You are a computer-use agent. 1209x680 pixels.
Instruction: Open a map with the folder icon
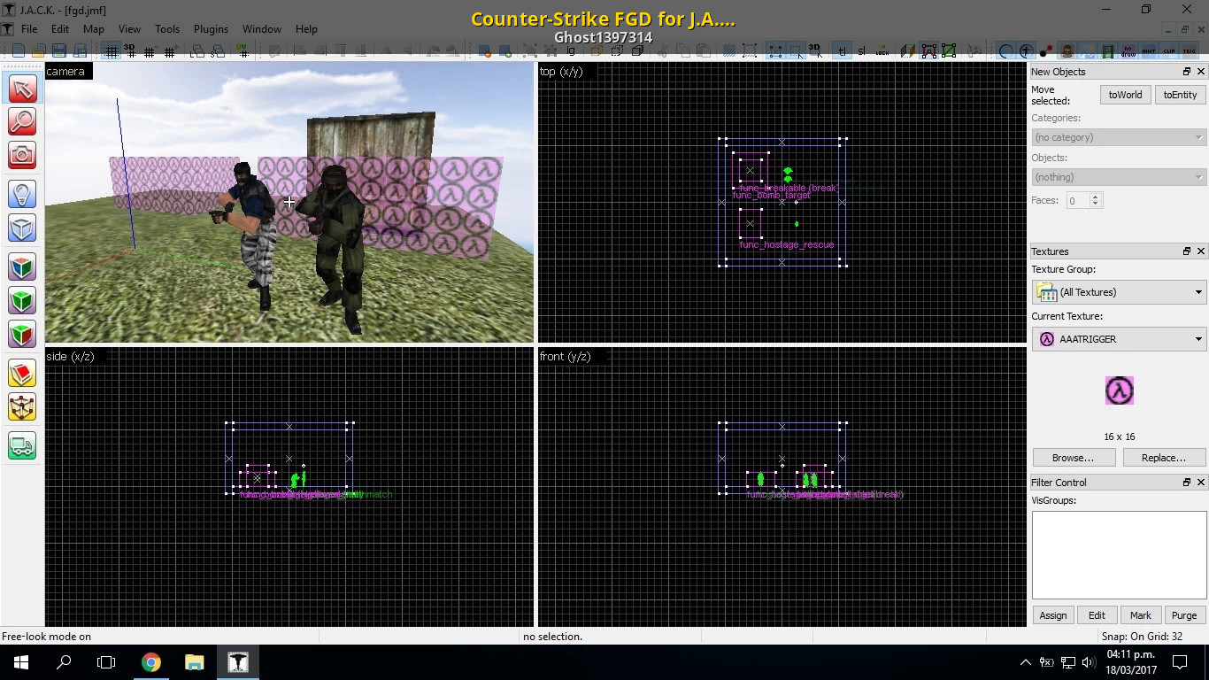point(38,50)
